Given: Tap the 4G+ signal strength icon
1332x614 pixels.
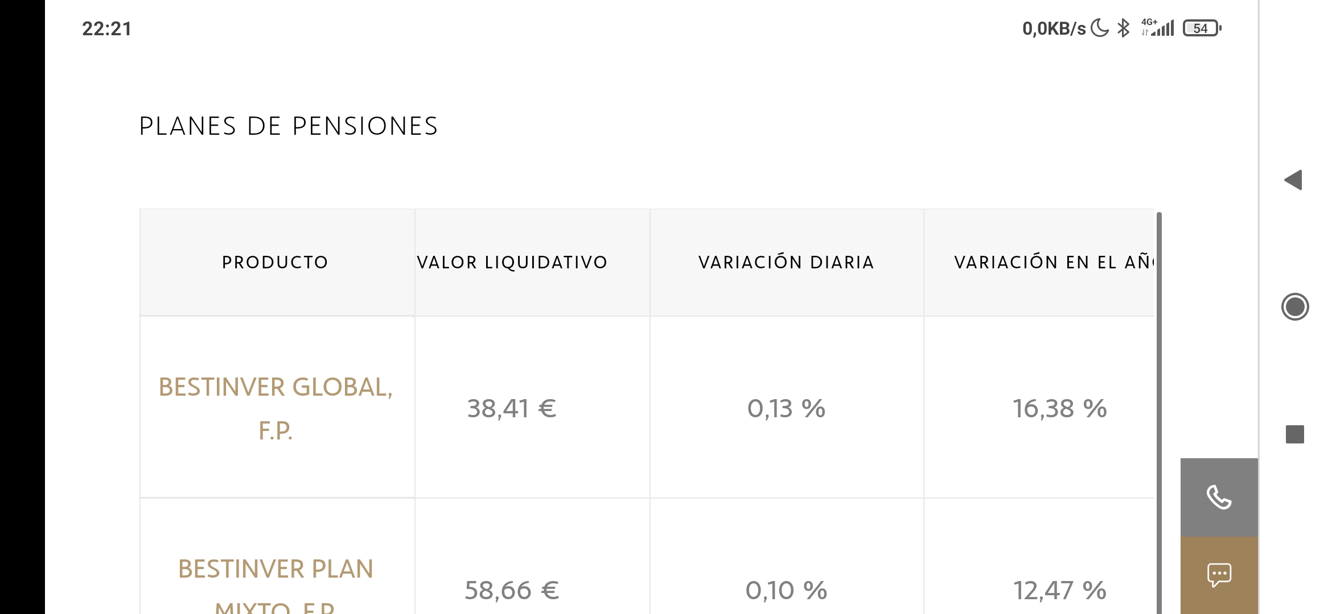Looking at the screenshot, I should pos(1158,28).
